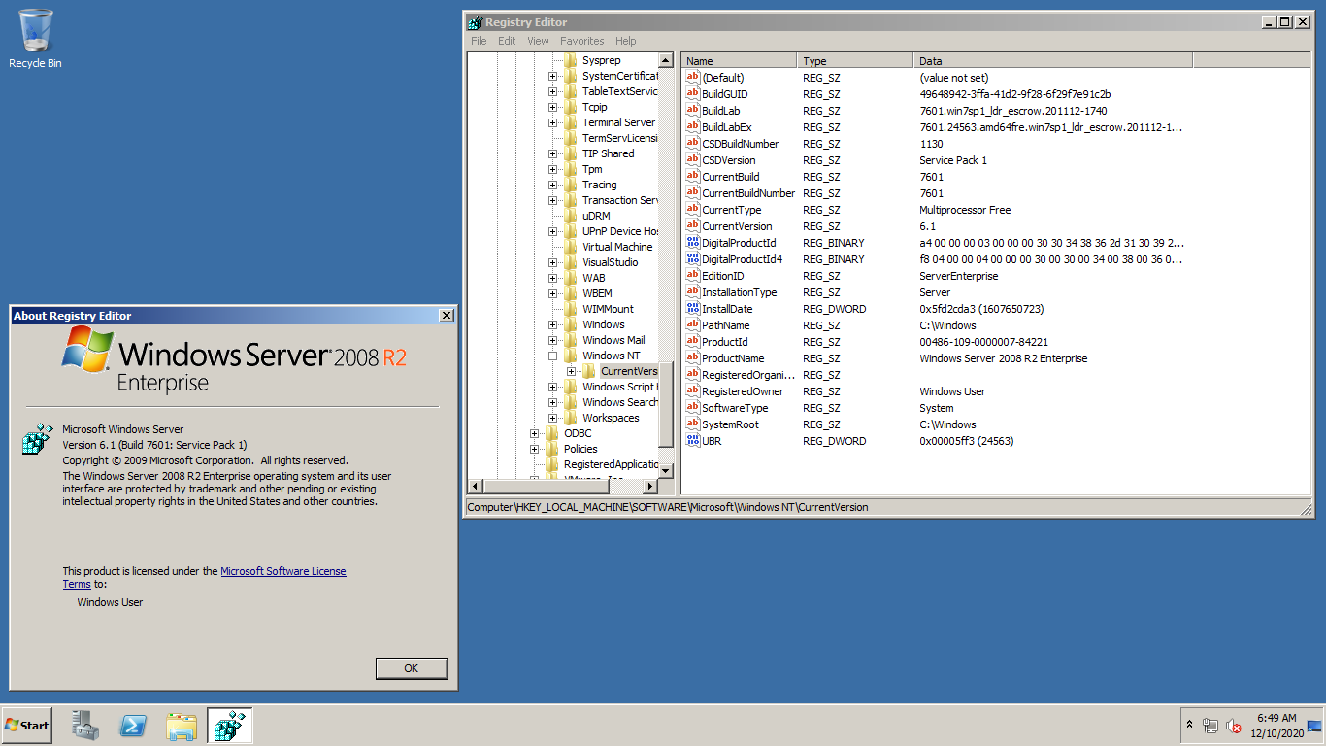The width and height of the screenshot is (1326, 746).
Task: Select the BuildLabEx value name
Action: [726, 126]
